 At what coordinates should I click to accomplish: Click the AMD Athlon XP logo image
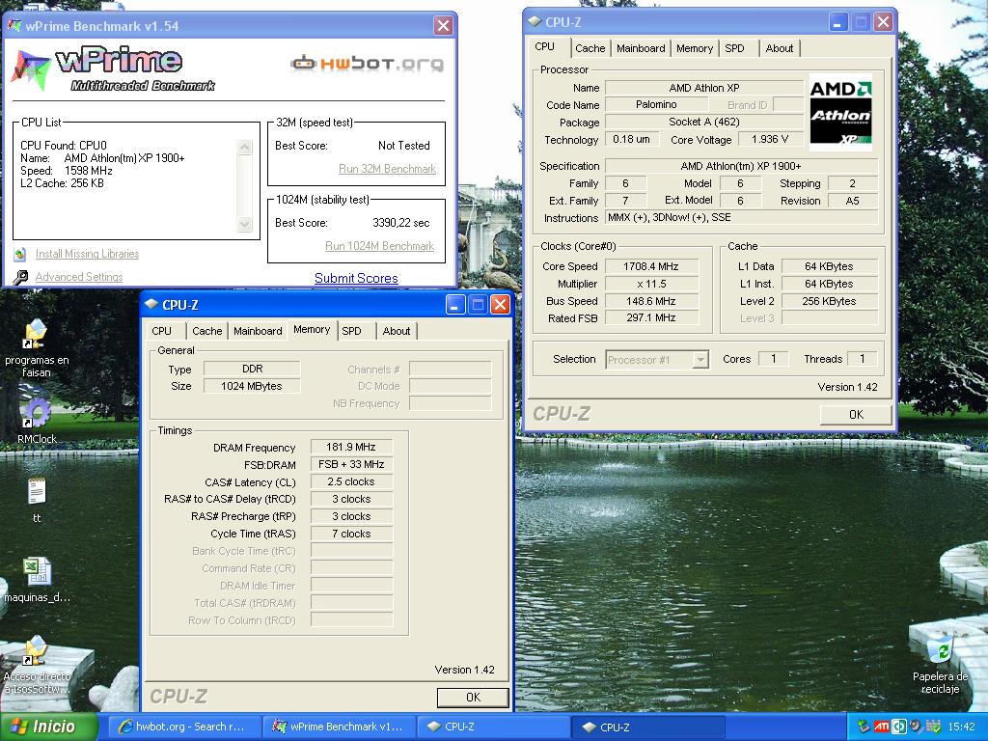[x=840, y=113]
